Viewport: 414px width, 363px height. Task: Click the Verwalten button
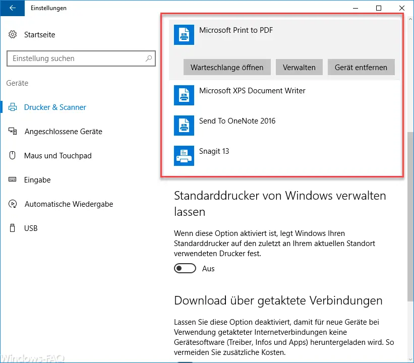click(x=299, y=68)
